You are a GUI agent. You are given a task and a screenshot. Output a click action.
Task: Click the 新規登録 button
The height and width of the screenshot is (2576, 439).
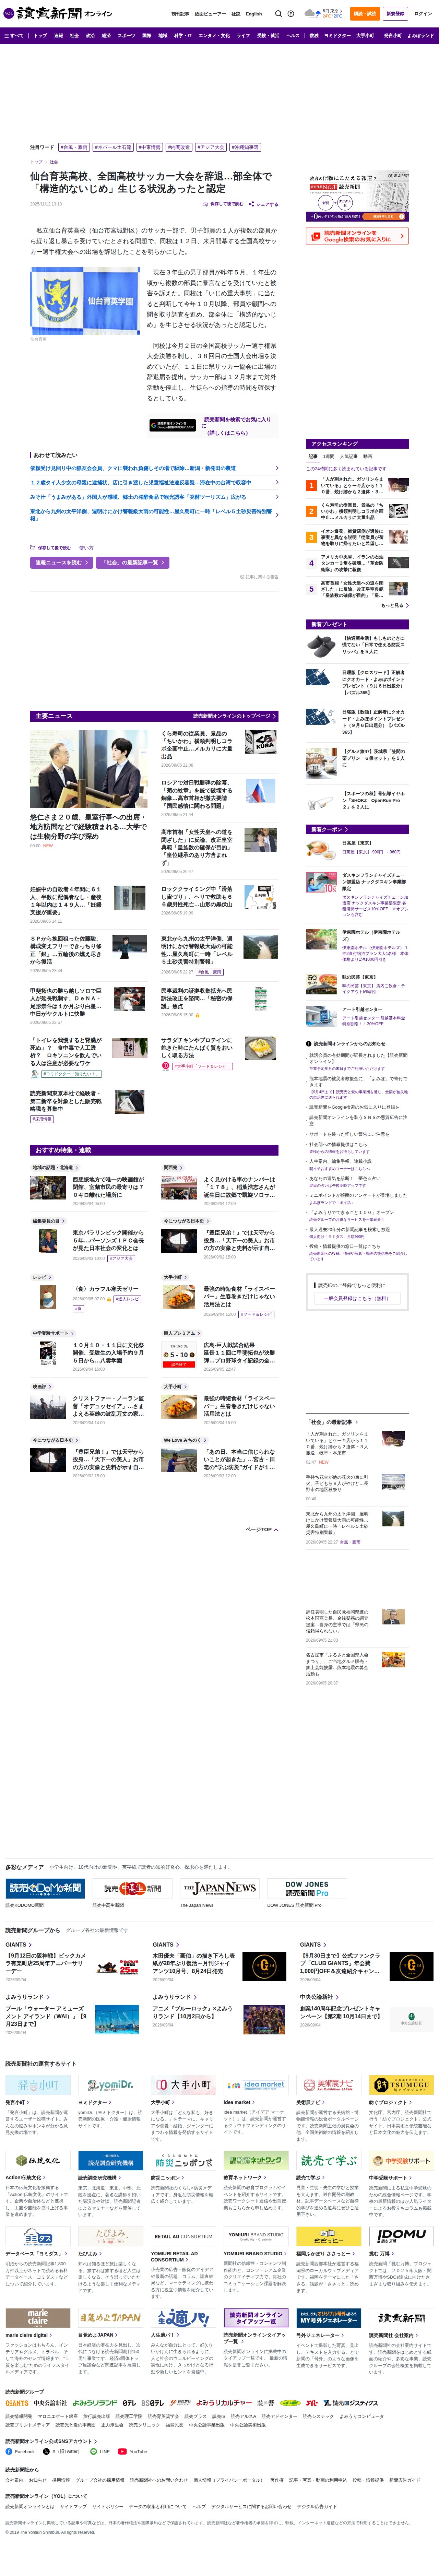click(x=395, y=14)
